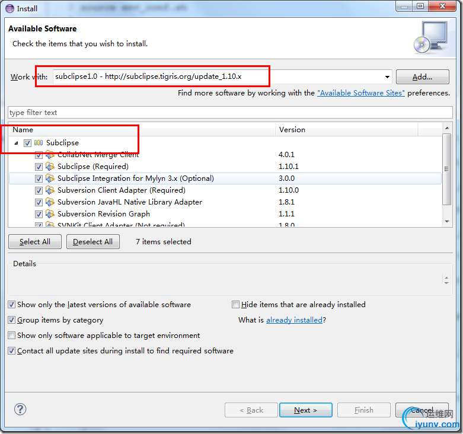
Task: Click the Add... button
Action: pyautogui.click(x=422, y=77)
